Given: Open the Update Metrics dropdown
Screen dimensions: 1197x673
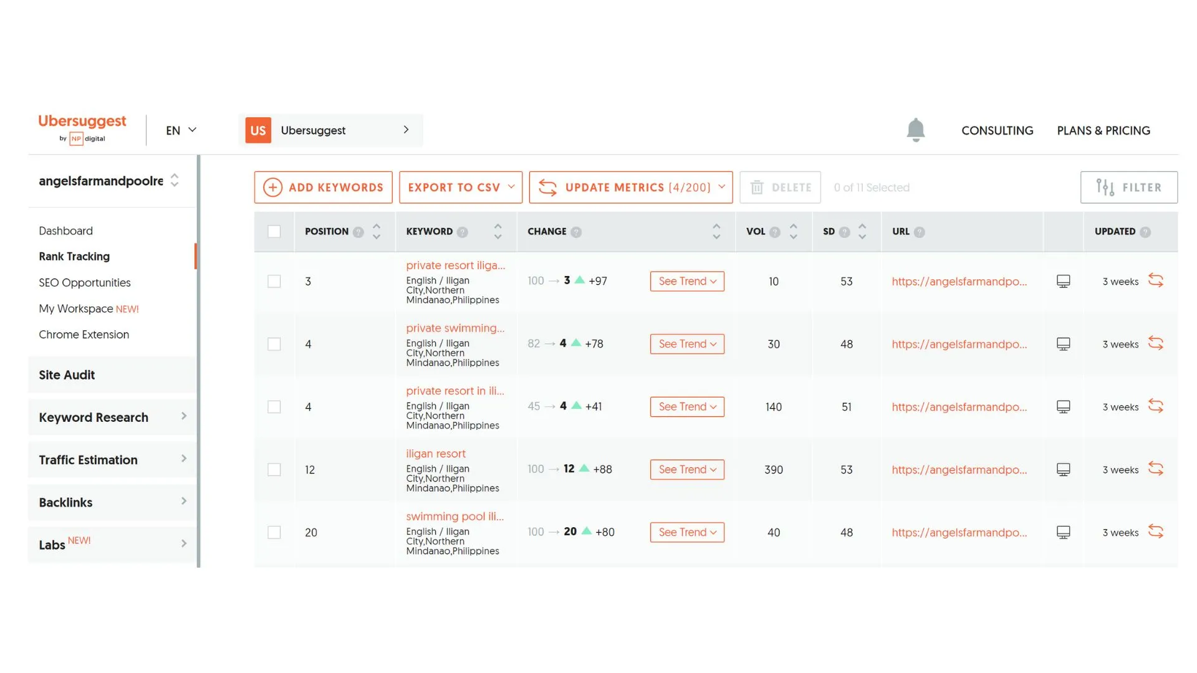Looking at the screenshot, I should click(x=631, y=187).
